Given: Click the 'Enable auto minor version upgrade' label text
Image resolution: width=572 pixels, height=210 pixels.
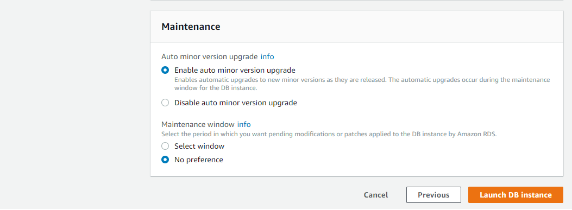Looking at the screenshot, I should 235,70.
